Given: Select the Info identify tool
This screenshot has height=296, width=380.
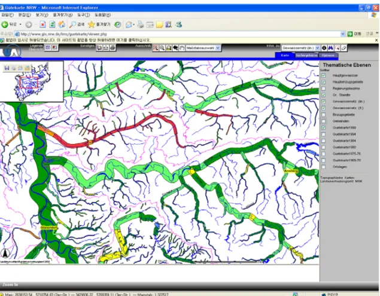Looking at the screenshot, I should tap(324, 48).
